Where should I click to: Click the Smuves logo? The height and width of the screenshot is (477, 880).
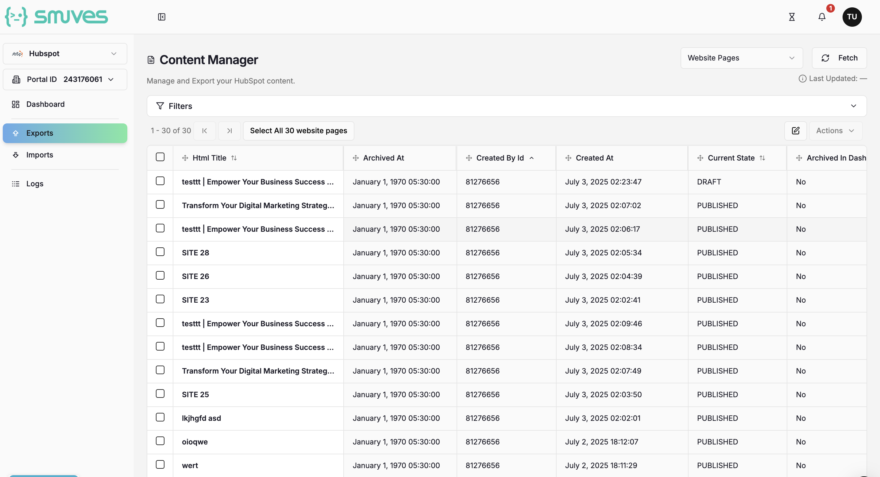pyautogui.click(x=56, y=17)
